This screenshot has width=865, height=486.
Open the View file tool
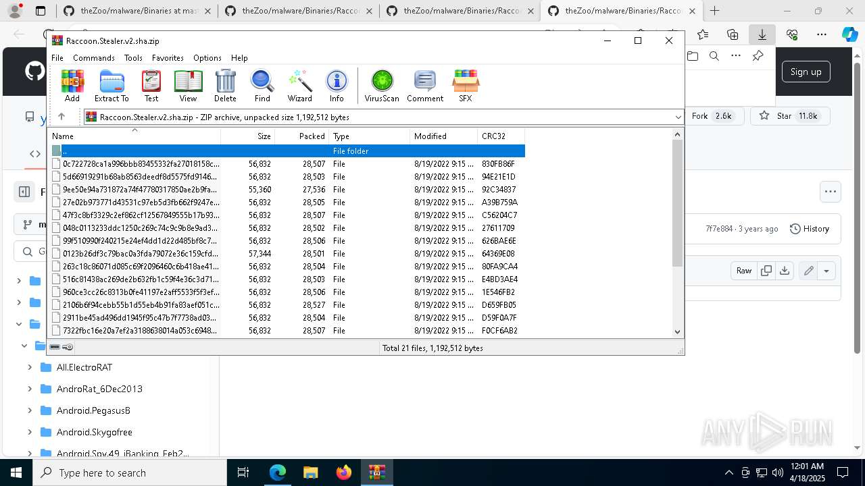[188, 86]
